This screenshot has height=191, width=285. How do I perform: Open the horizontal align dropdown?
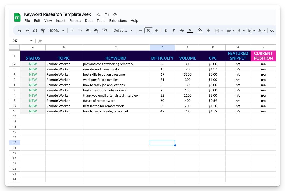click(x=231, y=31)
